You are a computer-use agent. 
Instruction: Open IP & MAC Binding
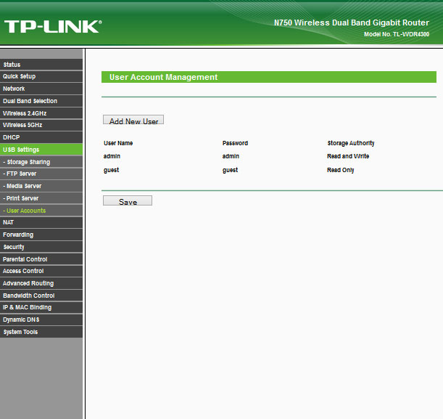tap(41, 307)
